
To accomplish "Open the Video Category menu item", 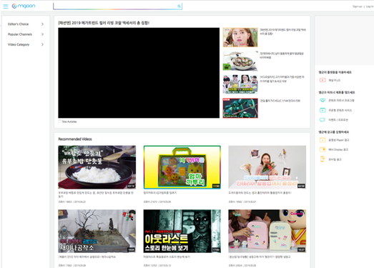I will click(19, 44).
